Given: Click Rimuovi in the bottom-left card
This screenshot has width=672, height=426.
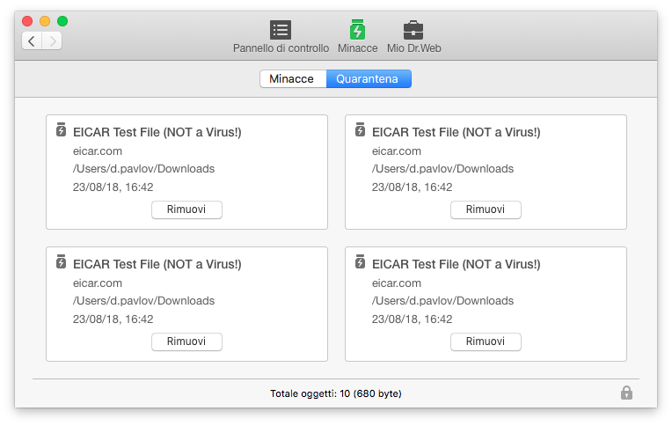Looking at the screenshot, I should click(186, 342).
